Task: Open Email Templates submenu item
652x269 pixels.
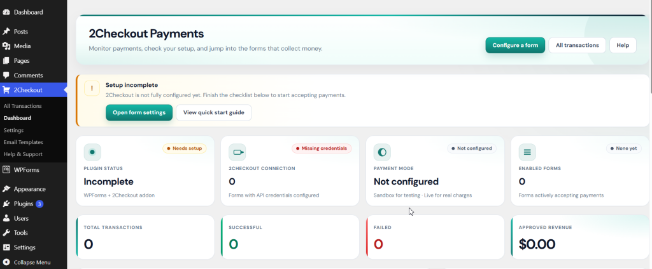Action: click(24, 142)
